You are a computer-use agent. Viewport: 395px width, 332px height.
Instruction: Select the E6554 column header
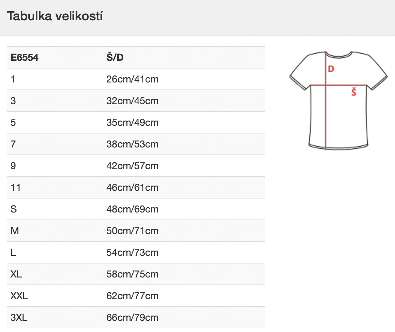point(25,58)
